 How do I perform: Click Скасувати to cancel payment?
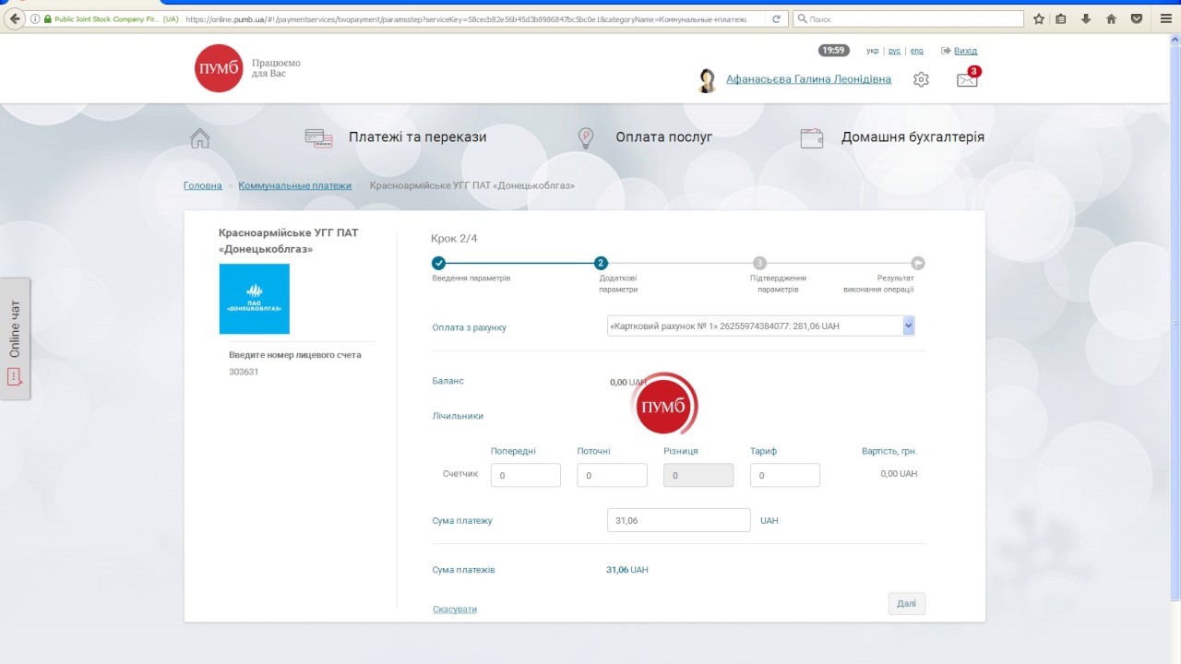coord(455,610)
